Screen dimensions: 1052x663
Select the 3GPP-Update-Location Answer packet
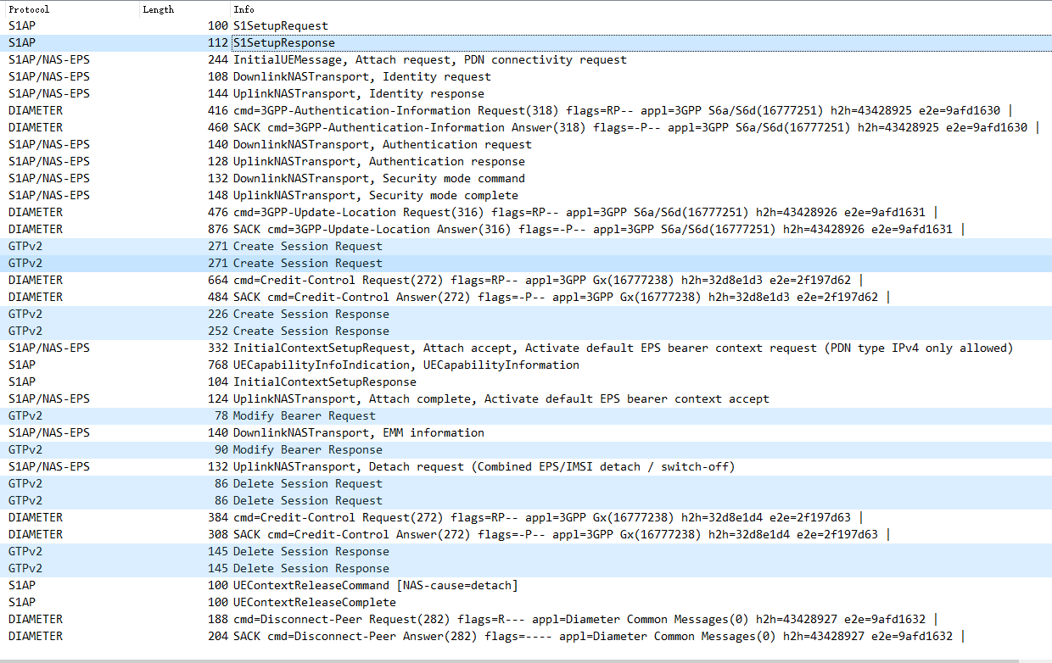pos(526,230)
